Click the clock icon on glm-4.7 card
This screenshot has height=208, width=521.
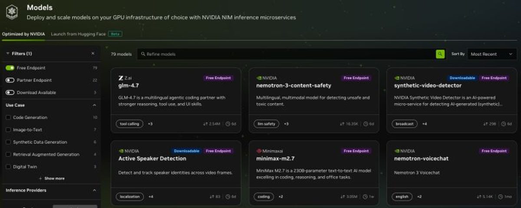[228, 124]
